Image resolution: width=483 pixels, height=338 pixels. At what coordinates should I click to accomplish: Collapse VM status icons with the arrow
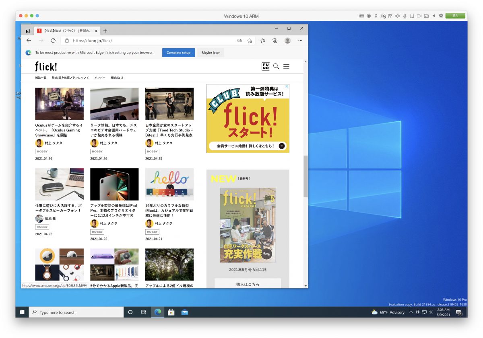click(433, 16)
